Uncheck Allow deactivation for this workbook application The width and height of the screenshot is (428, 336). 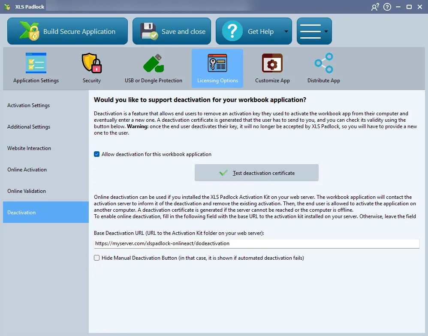point(96,154)
